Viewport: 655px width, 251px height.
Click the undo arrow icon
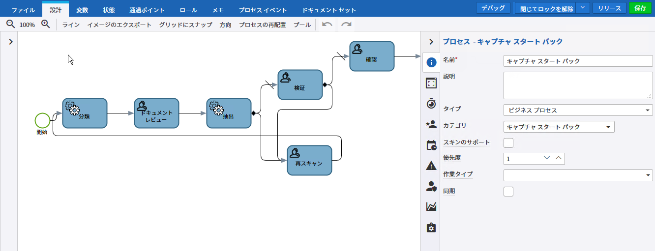[327, 25]
